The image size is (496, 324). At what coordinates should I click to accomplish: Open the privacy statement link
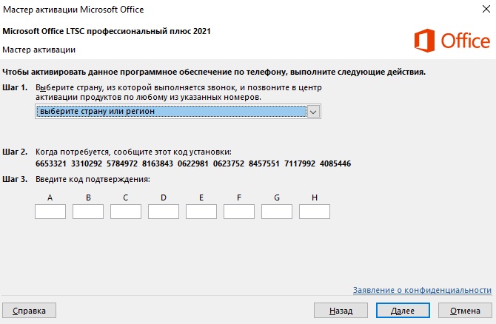point(422,290)
